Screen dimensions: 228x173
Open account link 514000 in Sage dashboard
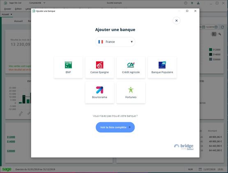pos(11,142)
